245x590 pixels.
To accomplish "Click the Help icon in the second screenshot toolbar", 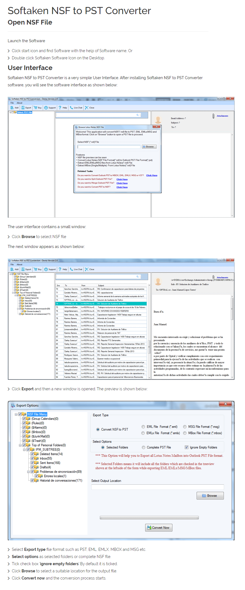I will (x=60, y=269).
